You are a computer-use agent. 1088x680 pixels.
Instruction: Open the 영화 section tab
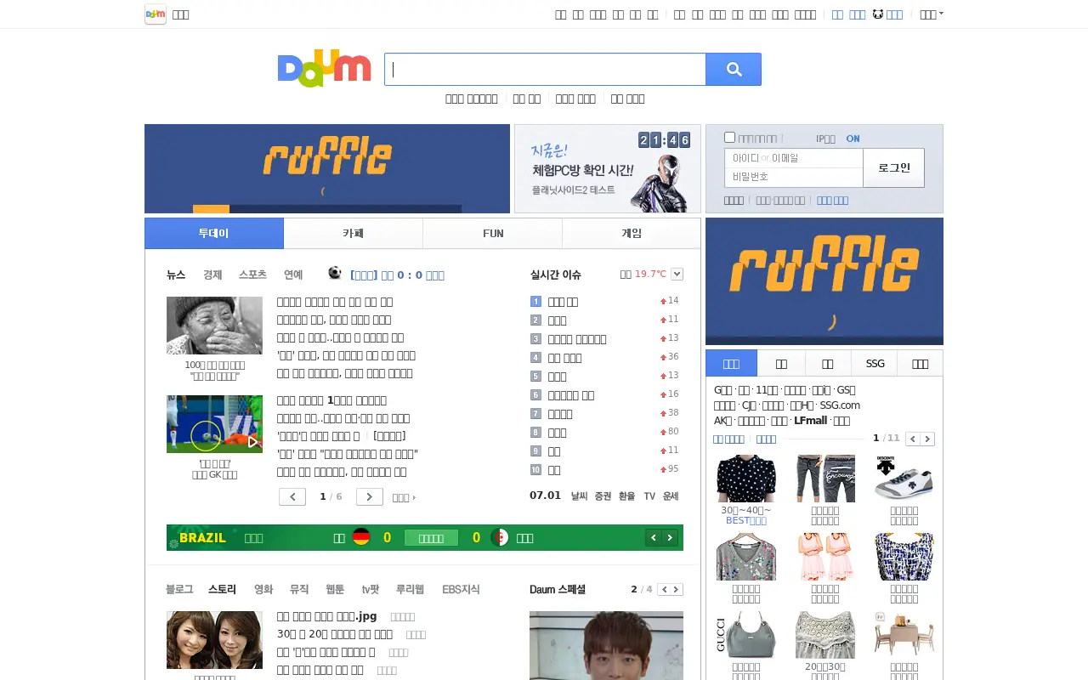(x=263, y=589)
